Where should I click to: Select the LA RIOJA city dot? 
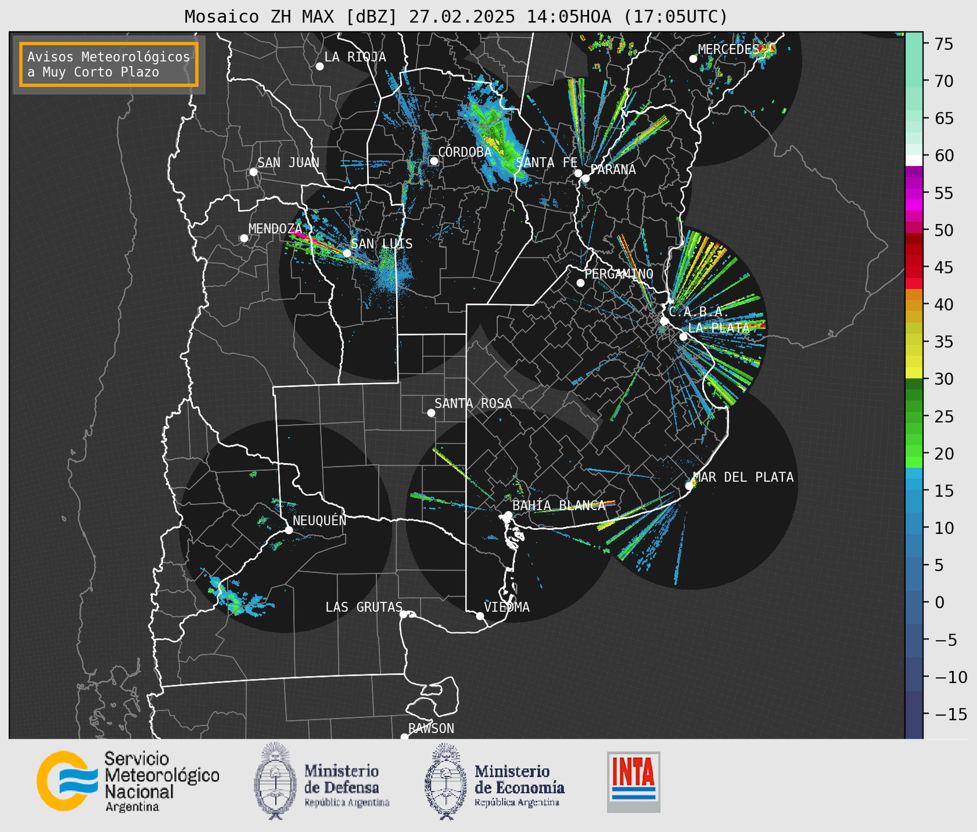[320, 67]
